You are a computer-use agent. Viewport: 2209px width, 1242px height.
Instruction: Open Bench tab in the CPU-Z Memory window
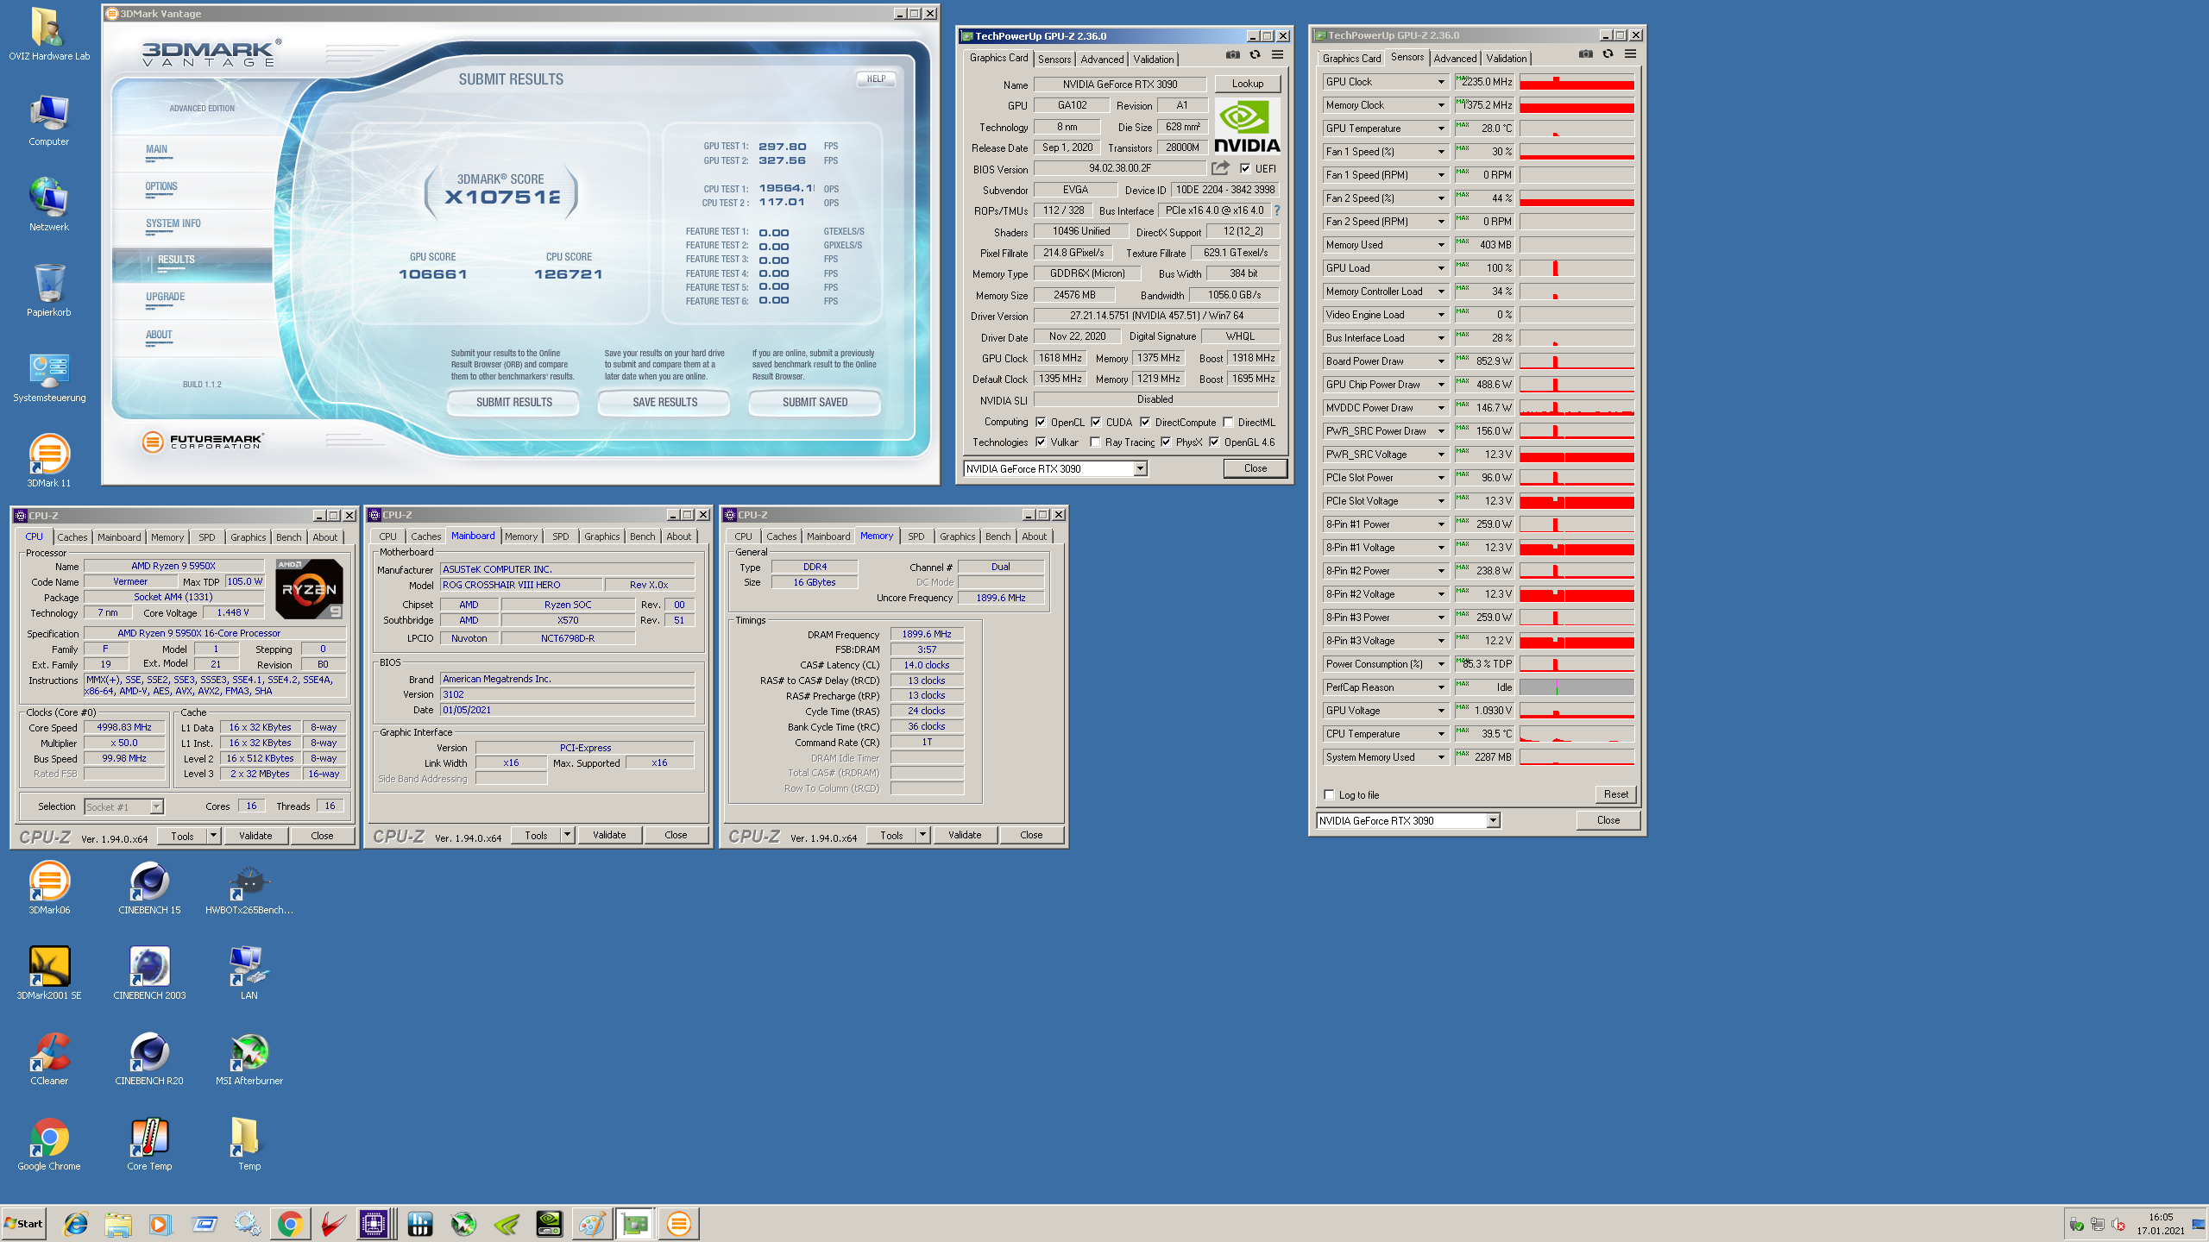(x=998, y=536)
